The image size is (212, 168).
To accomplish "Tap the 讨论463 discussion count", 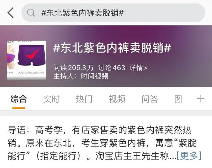I will click(x=112, y=68).
